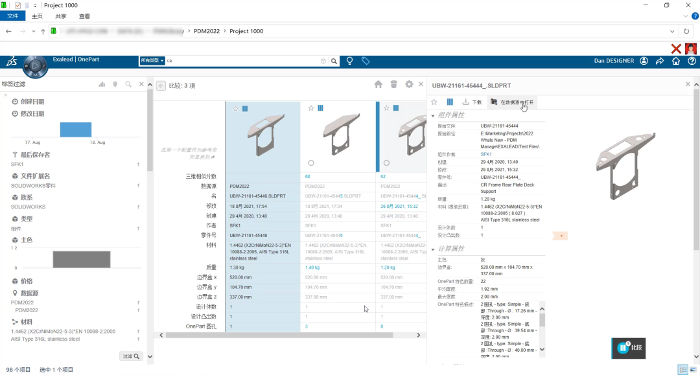
Task: Click the blue bar in the date histogram
Action: [76, 130]
